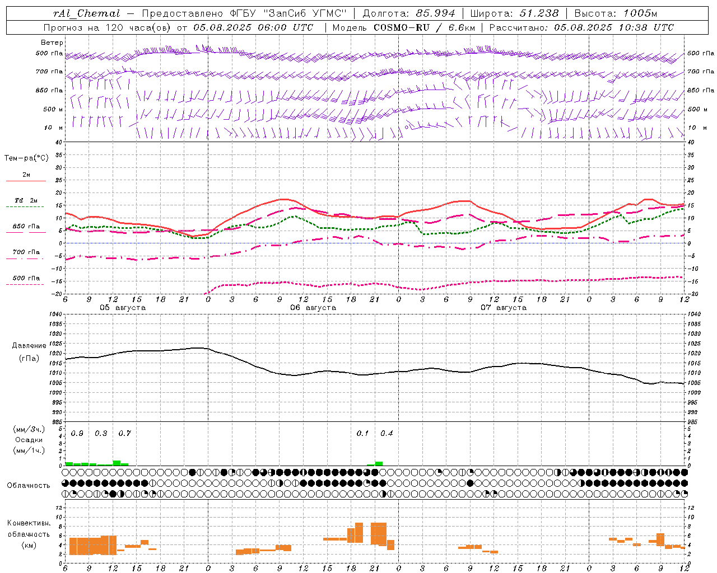
Task: Click the model name COSMO-RU / 6.6км
Action: click(x=424, y=27)
